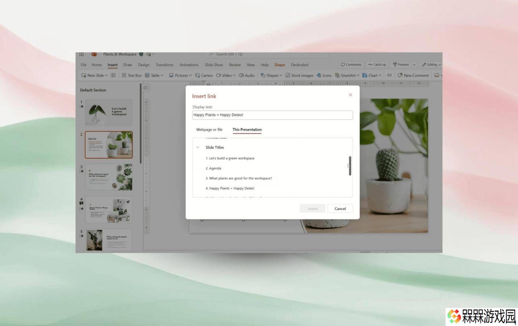Open the File menu
The image size is (518, 326).
[83, 65]
